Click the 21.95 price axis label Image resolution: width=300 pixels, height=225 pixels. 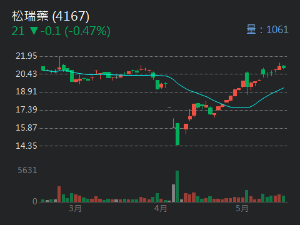(x=26, y=56)
